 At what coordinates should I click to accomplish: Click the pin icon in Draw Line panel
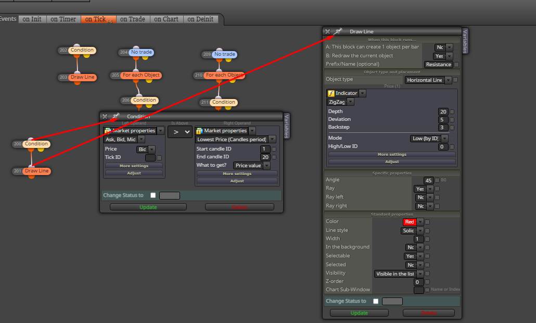(338, 31)
